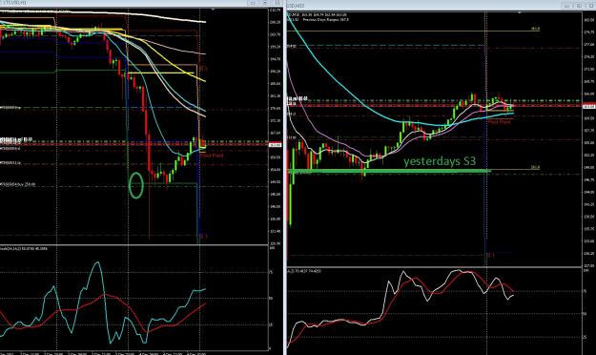Click the USD,M15 window title
Viewport: 596px width, 355px height.
[296, 6]
